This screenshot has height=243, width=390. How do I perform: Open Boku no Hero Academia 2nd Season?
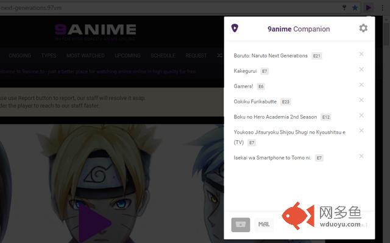pyautogui.click(x=275, y=117)
